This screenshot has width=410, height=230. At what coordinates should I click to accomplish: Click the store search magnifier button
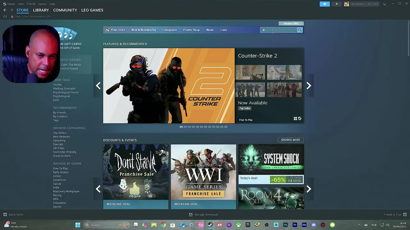pos(300,30)
